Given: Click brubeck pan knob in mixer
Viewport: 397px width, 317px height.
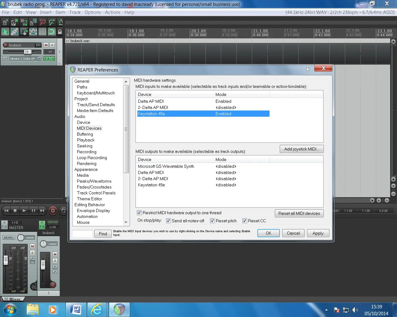Looking at the screenshot, I should pyautogui.click(x=43, y=244).
